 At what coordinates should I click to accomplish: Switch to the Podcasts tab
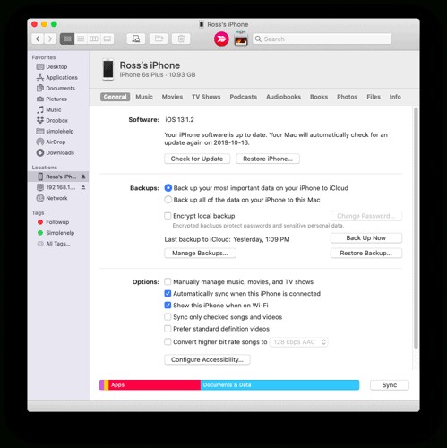pos(244,97)
